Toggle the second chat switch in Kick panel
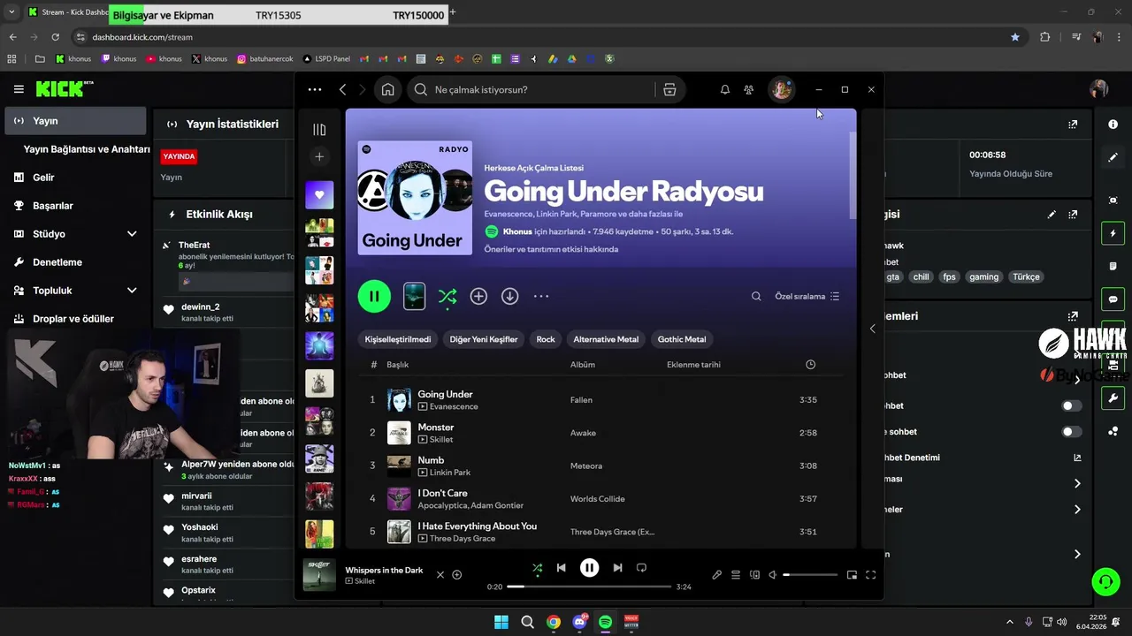 coord(1071,432)
